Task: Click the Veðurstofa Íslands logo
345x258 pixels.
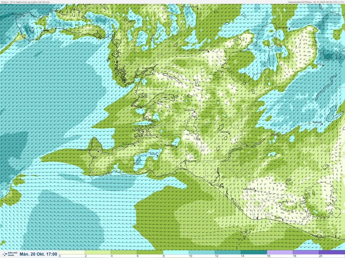Action: [x=9, y=254]
